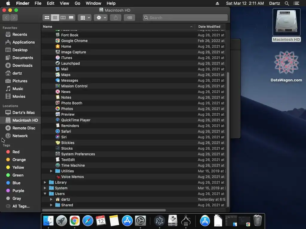Viewport: 306px width, 229px height.
Task: Switch Finder to icon view
Action: click(x=47, y=18)
